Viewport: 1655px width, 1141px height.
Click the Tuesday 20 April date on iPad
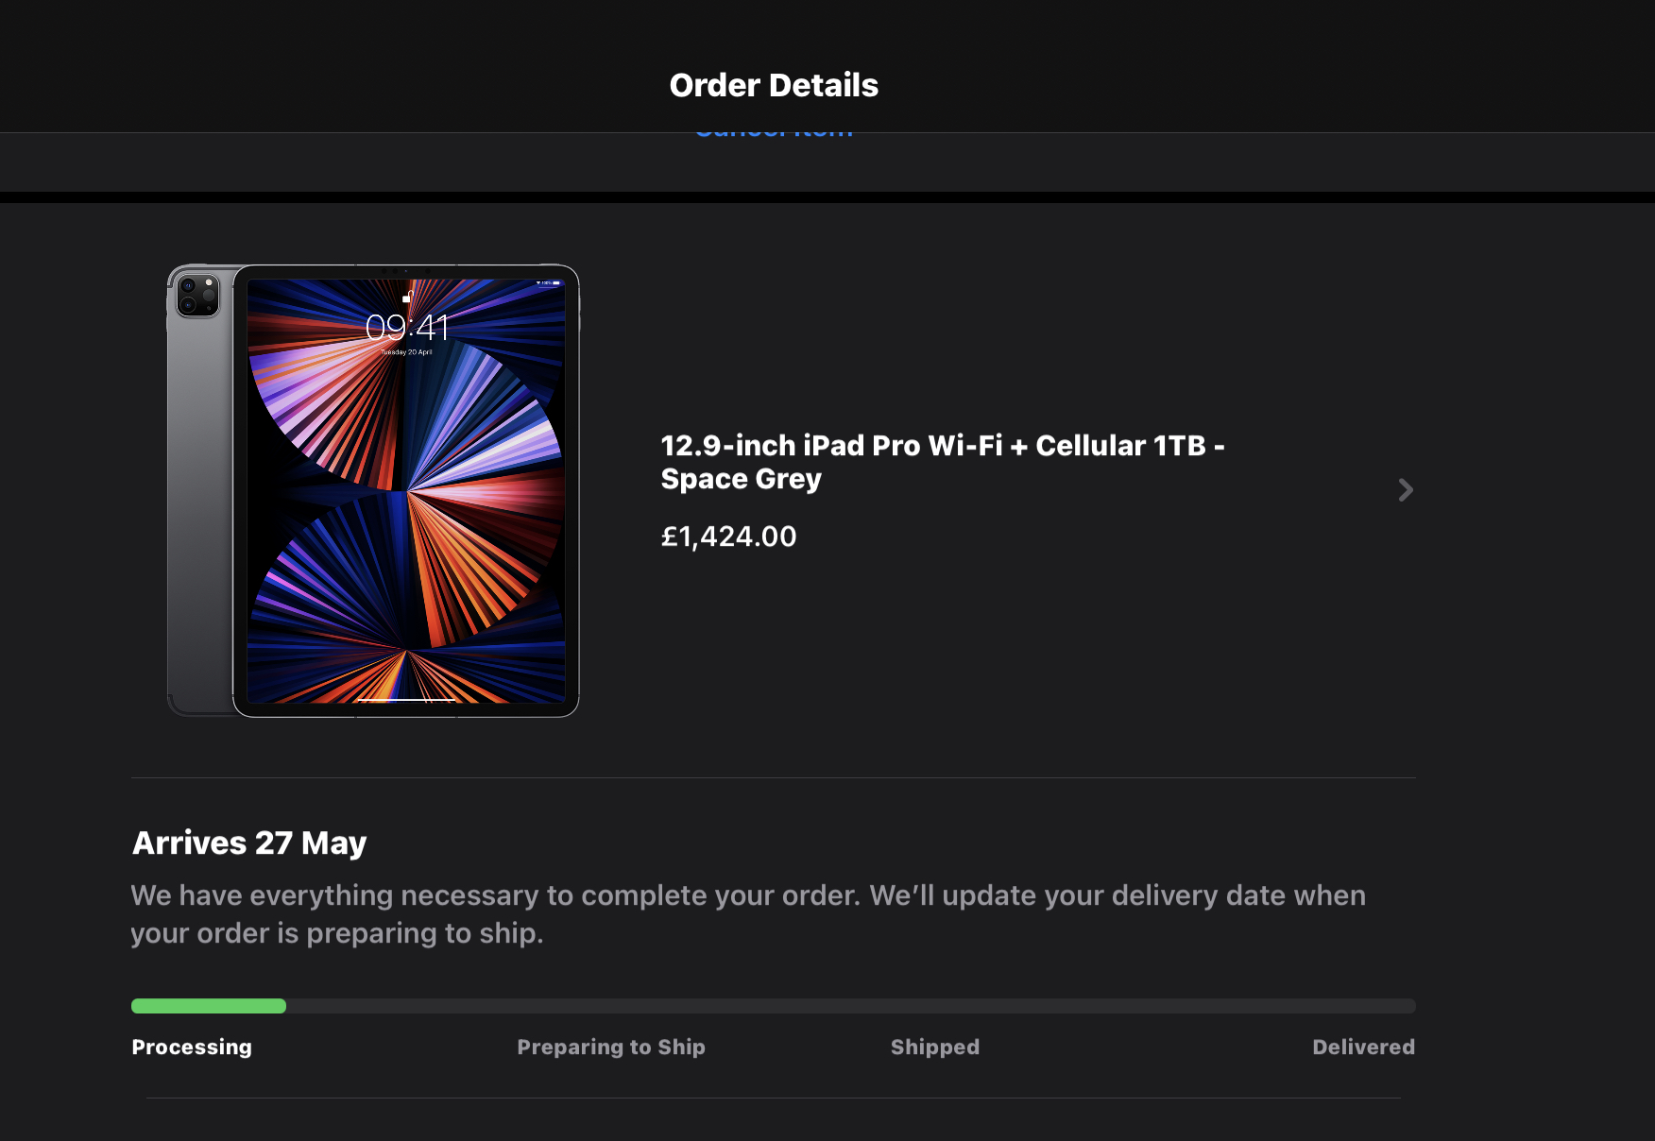click(x=406, y=352)
